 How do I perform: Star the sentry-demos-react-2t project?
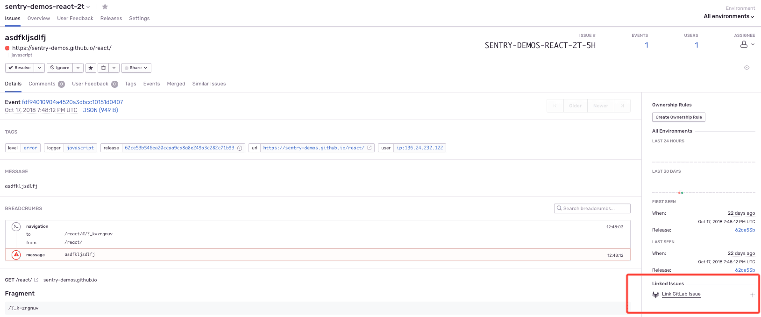pos(105,7)
